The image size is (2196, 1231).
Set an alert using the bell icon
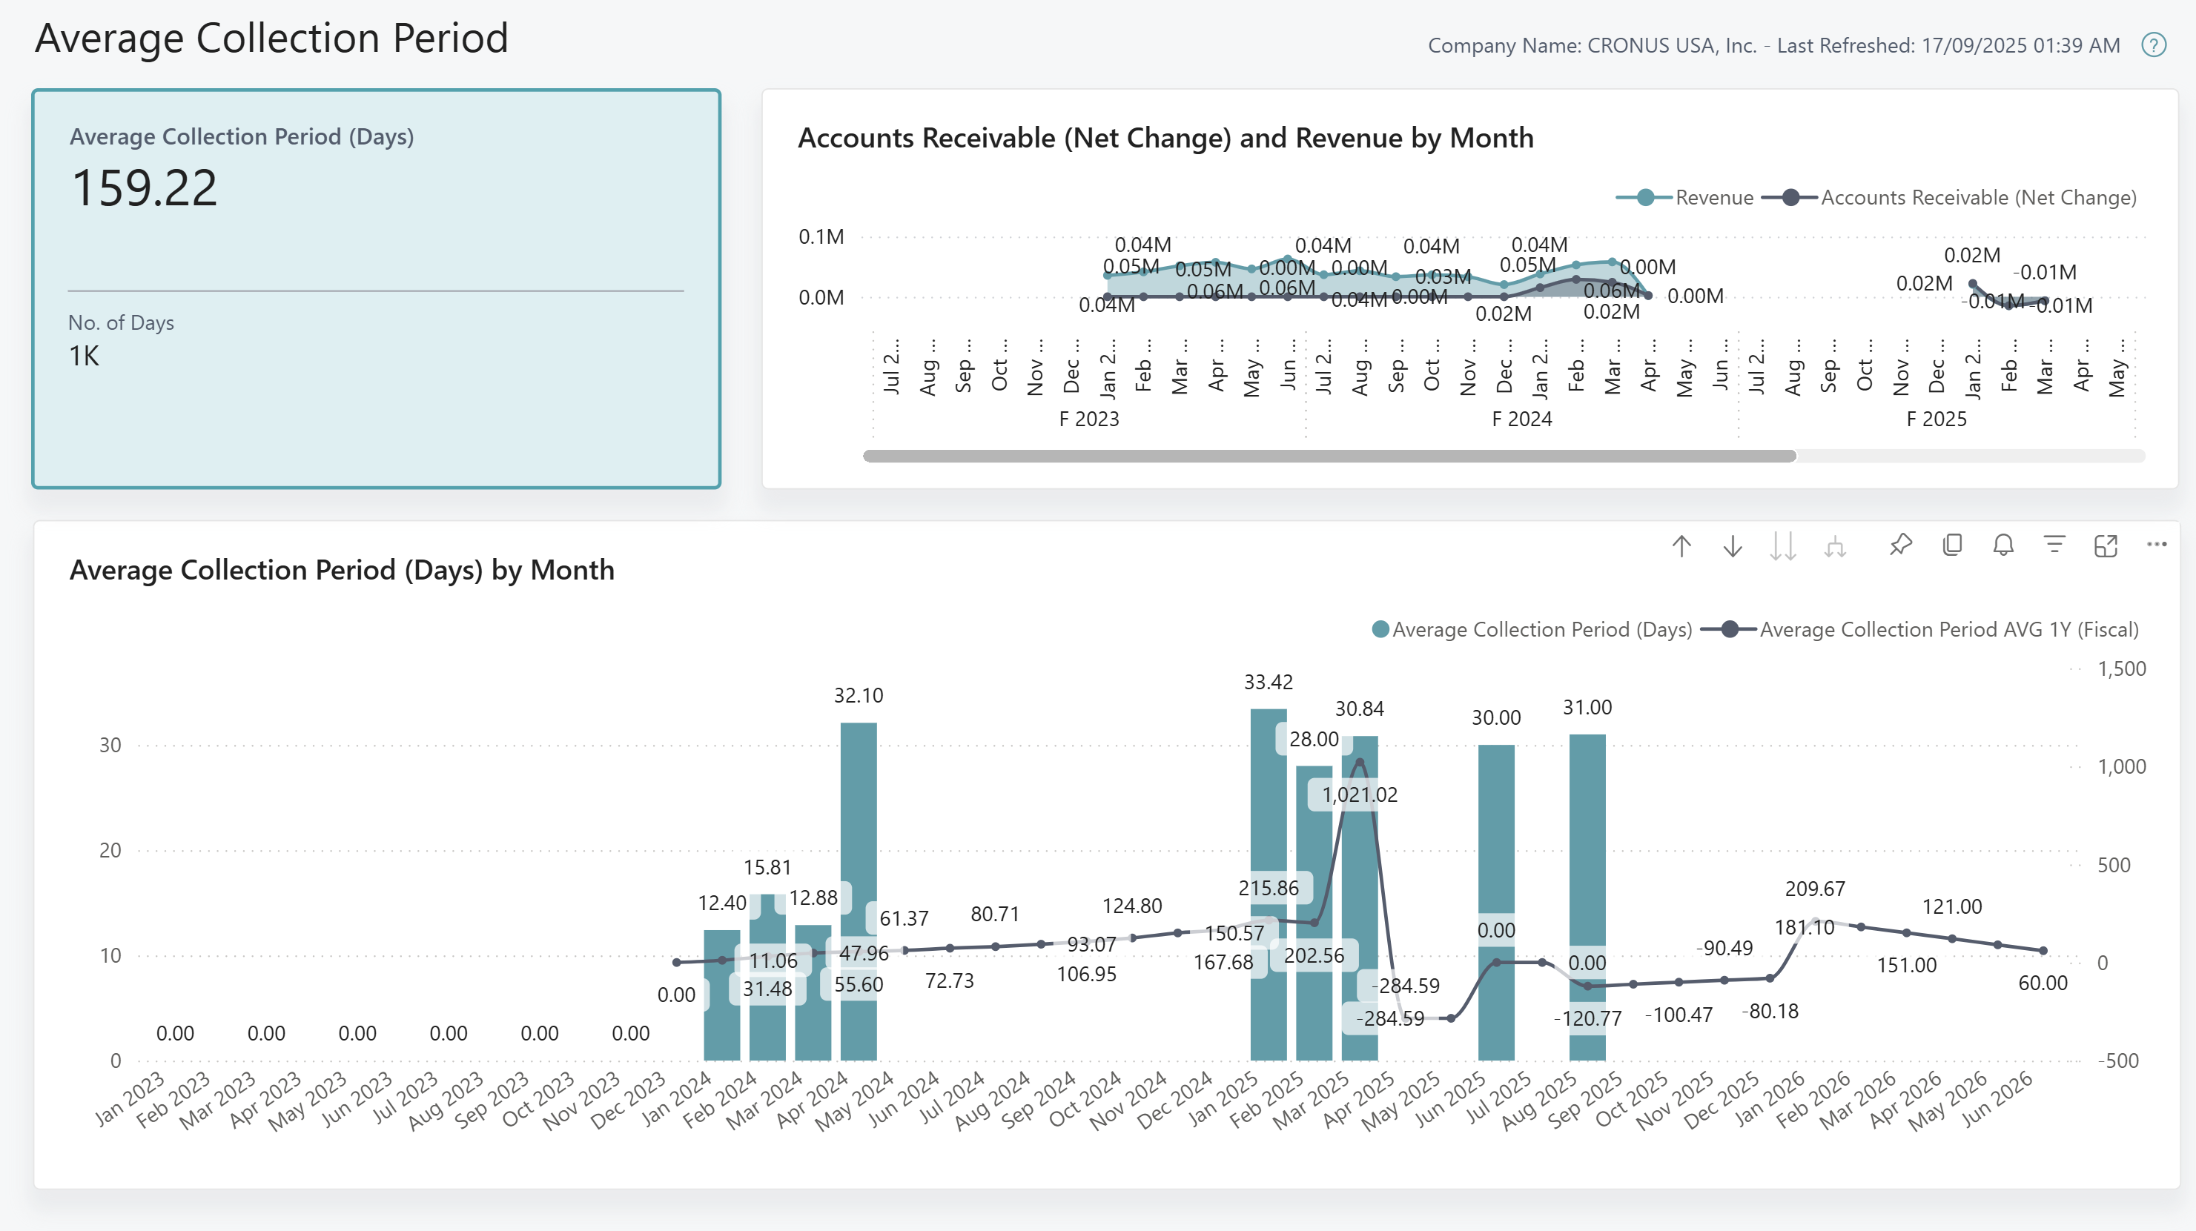(x=2003, y=545)
